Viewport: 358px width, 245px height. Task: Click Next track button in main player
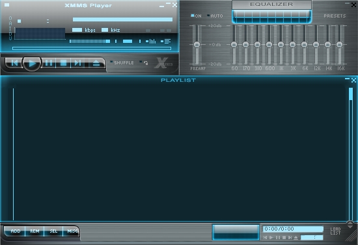(77, 63)
